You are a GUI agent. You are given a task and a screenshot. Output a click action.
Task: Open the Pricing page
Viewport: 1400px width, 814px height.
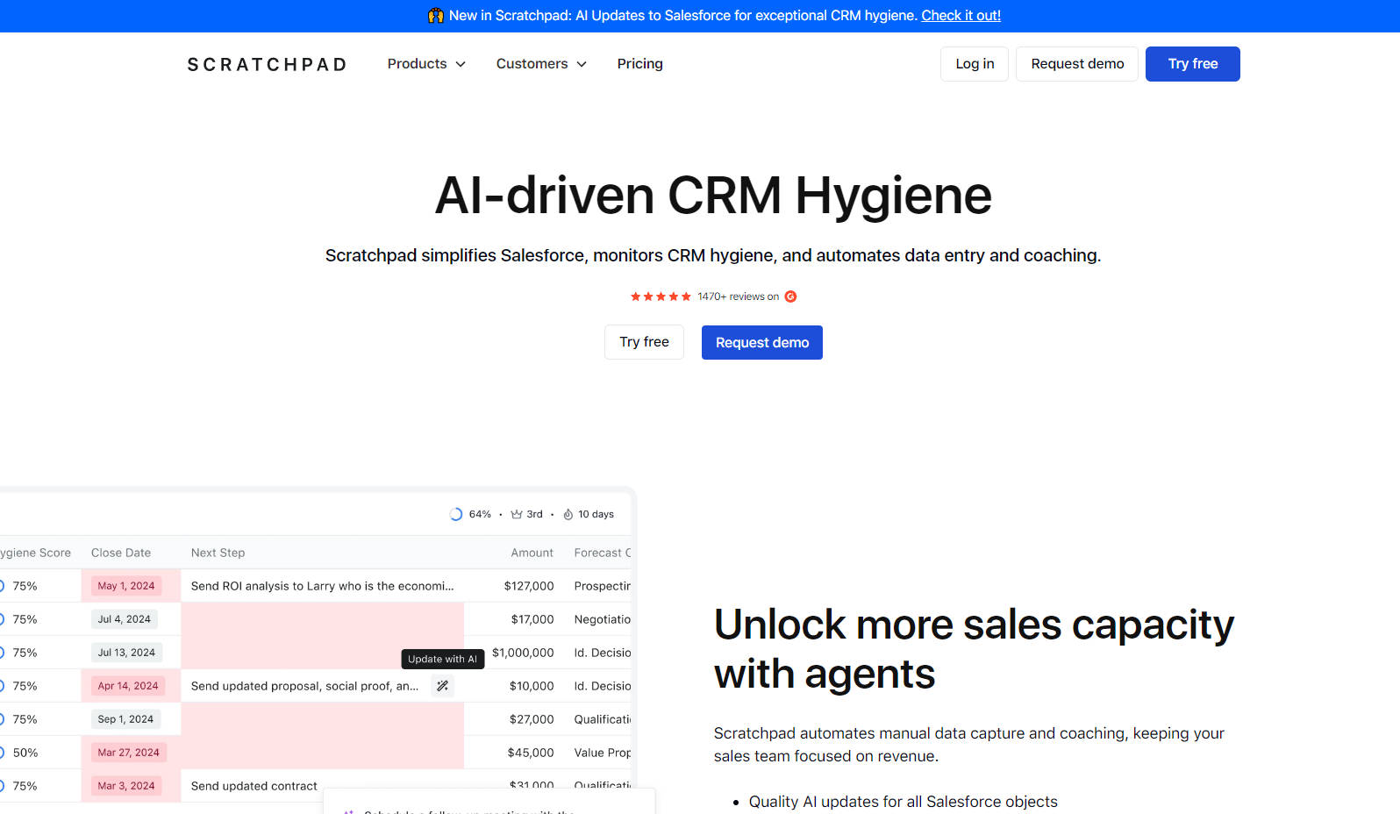(x=639, y=64)
